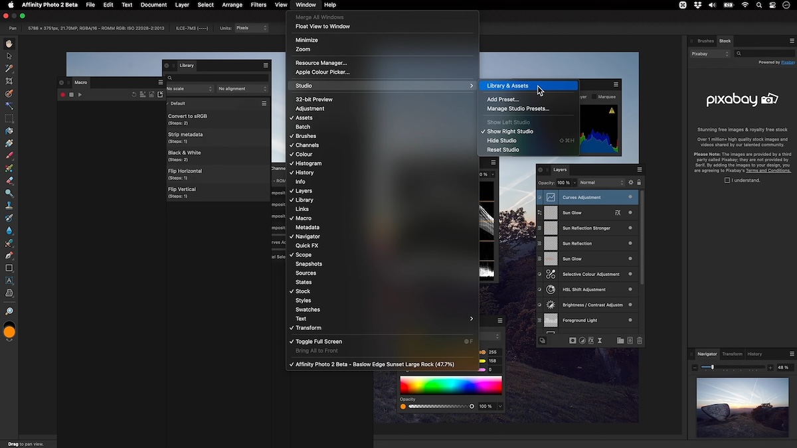797x448 pixels.
Task: Tick the 'I understand' checkbox in Stock panel
Action: coord(727,180)
